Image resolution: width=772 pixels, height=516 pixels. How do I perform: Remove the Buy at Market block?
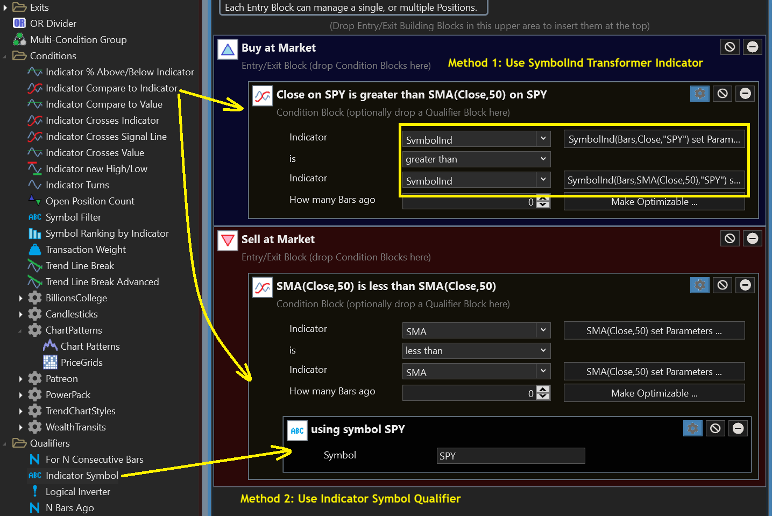753,47
